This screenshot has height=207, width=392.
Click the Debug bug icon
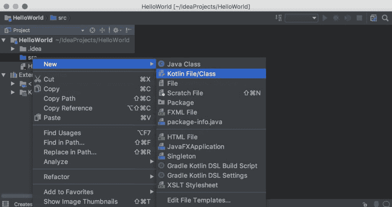(336, 18)
